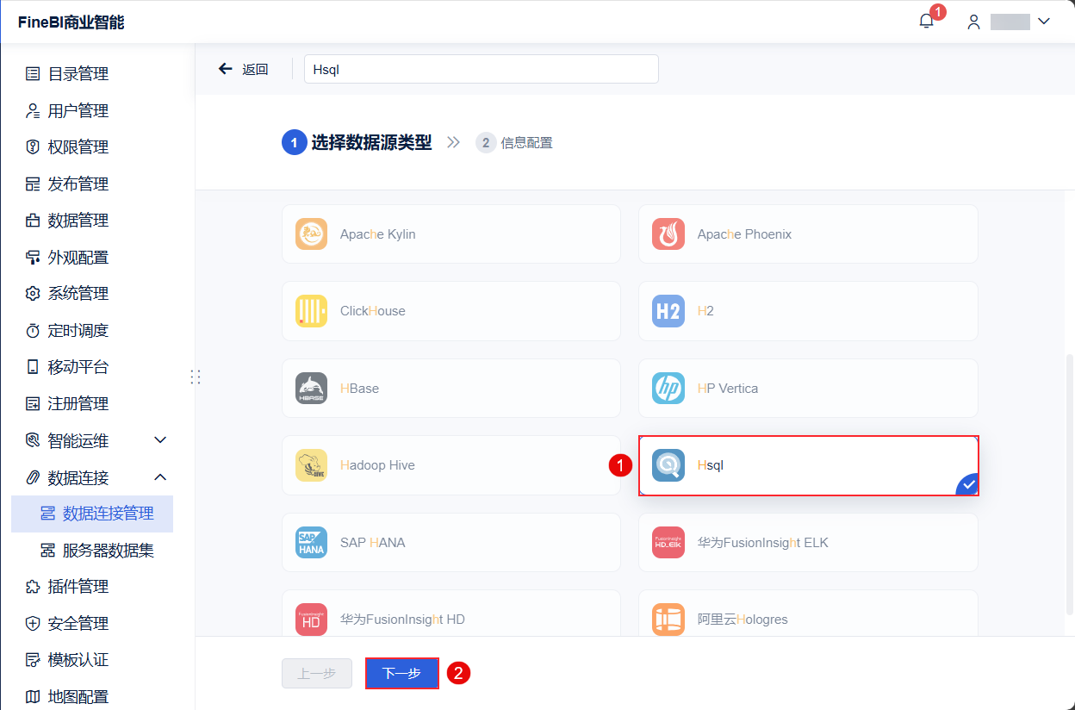The height and width of the screenshot is (710, 1075).
Task: Choose the Apache Phoenix text label
Action: pos(744,234)
